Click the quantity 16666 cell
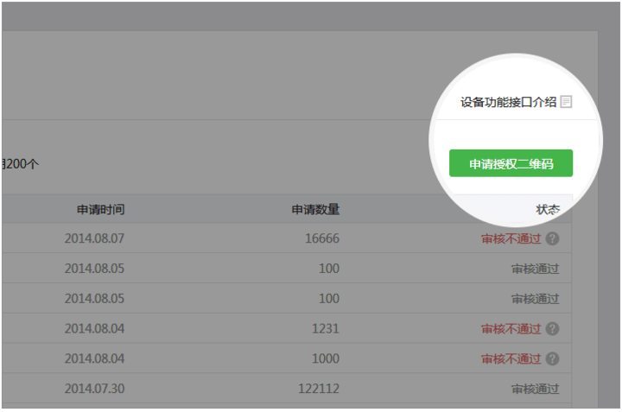The height and width of the screenshot is (412, 622). click(x=322, y=239)
